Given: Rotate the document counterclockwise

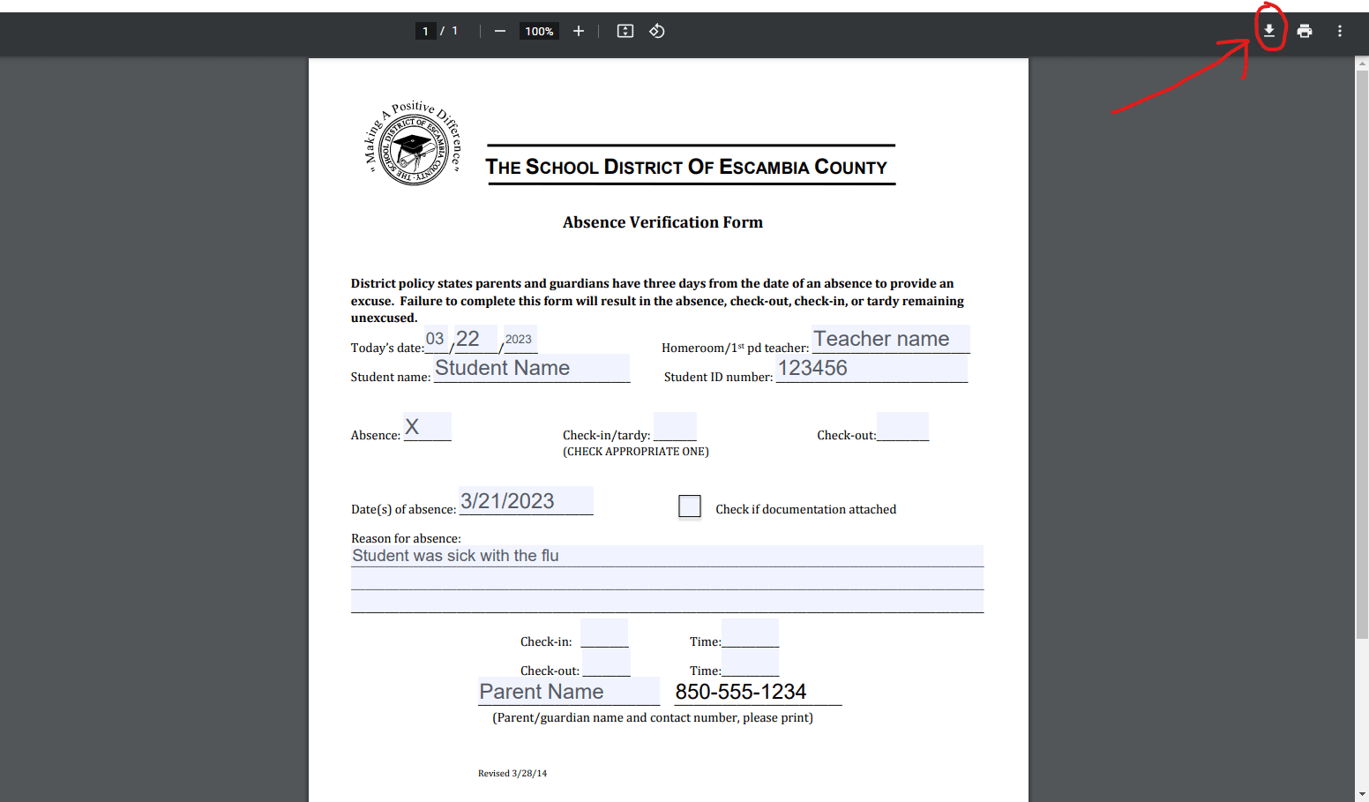Looking at the screenshot, I should point(657,31).
